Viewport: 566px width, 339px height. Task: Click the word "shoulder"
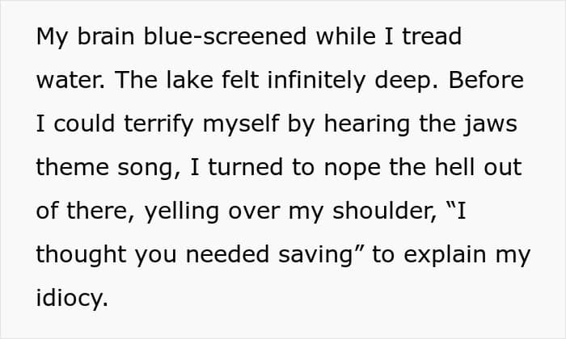(368, 212)
